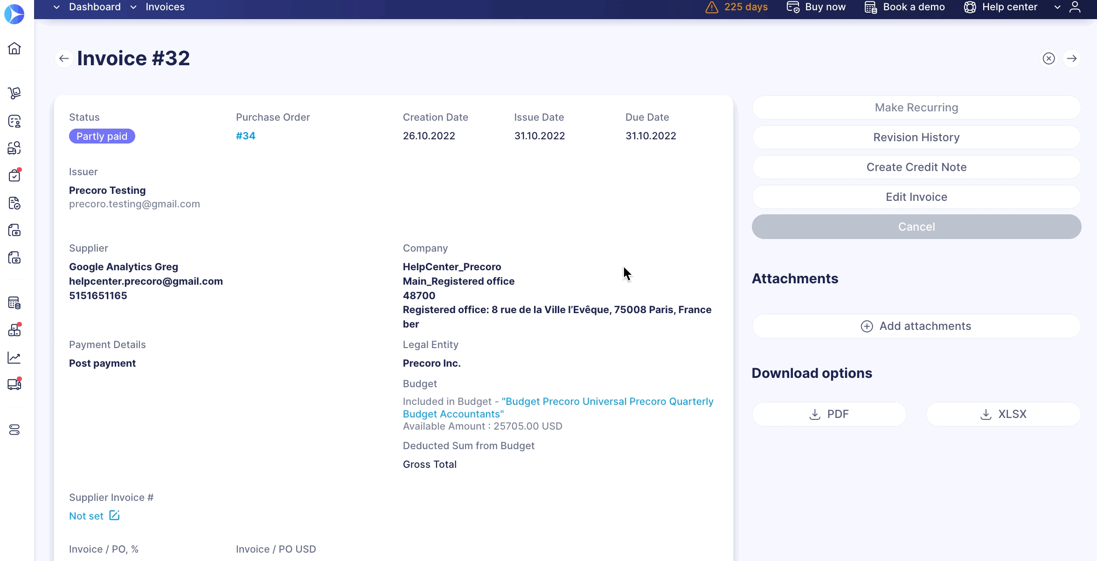Screen dimensions: 1097x561
Task: Select the warning/alert icon in top bar
Action: (711, 7)
